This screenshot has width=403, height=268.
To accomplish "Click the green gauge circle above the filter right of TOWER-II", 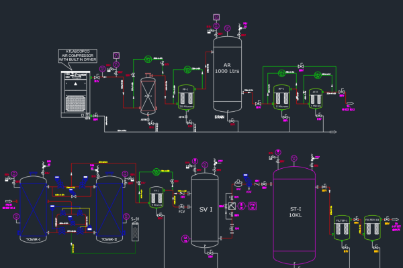I will [x=156, y=170].
